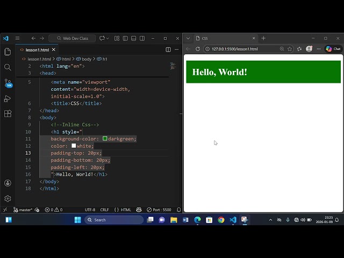Open the Run and Debug view
344x258 pixels.
8,98
